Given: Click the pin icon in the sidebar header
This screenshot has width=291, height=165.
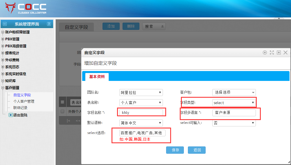Looking at the screenshot, I should 49,24.
